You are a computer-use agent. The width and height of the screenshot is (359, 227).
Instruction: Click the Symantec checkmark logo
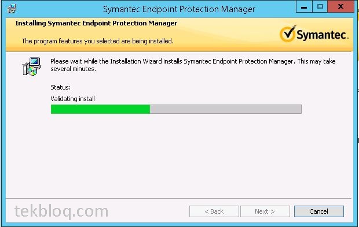[288, 34]
